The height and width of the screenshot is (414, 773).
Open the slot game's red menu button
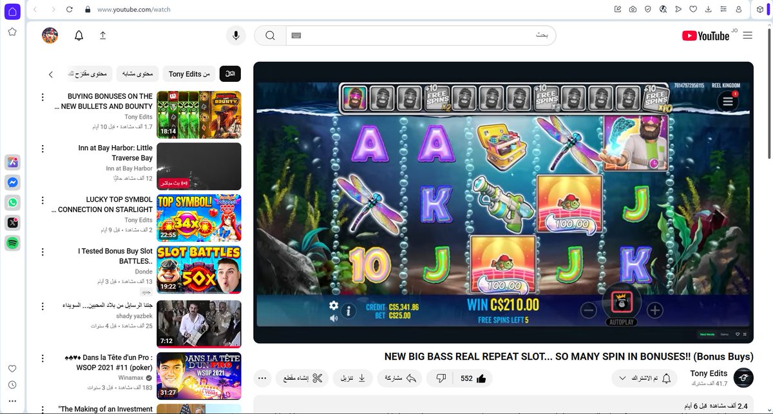pyautogui.click(x=728, y=101)
